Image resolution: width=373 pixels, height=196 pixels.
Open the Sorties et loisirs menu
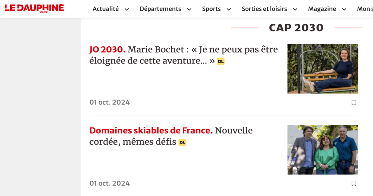click(264, 9)
